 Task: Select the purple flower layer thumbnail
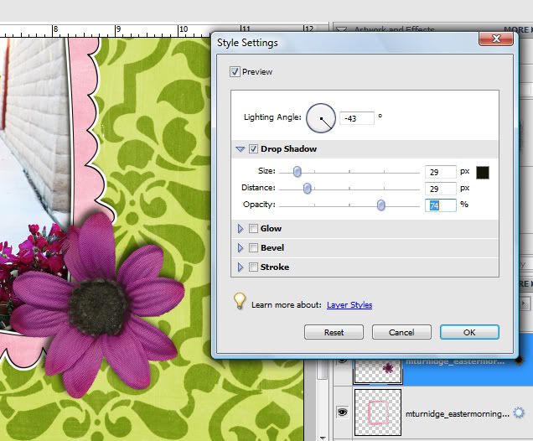click(x=378, y=371)
